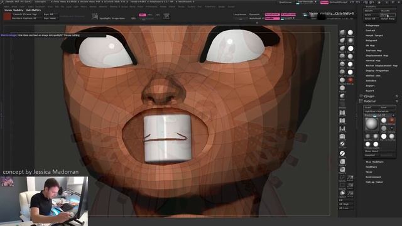Screen dimensions: 402x226
Task: Open the Contact sub-palette entry
Action: 370,31
